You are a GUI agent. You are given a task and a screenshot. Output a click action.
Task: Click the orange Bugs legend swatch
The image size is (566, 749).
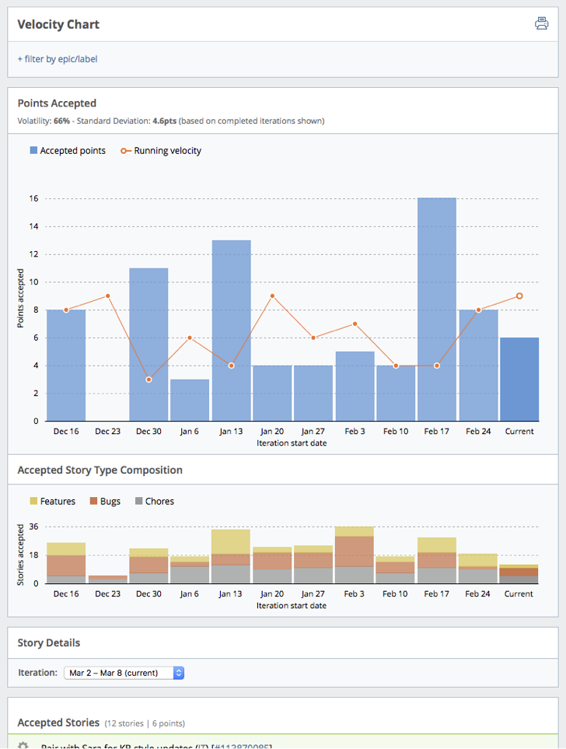[x=94, y=502]
